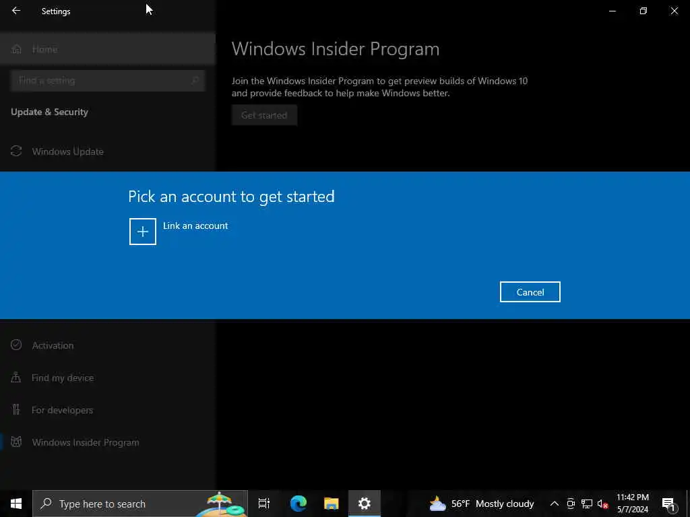The width and height of the screenshot is (690, 517).
Task: Go back with the Settings back arrow
Action: coord(16,11)
